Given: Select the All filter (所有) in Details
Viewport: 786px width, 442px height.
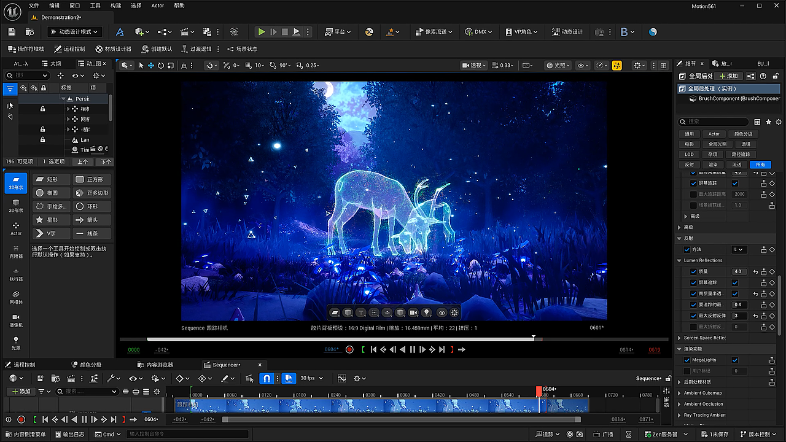Looking at the screenshot, I should pyautogui.click(x=760, y=165).
